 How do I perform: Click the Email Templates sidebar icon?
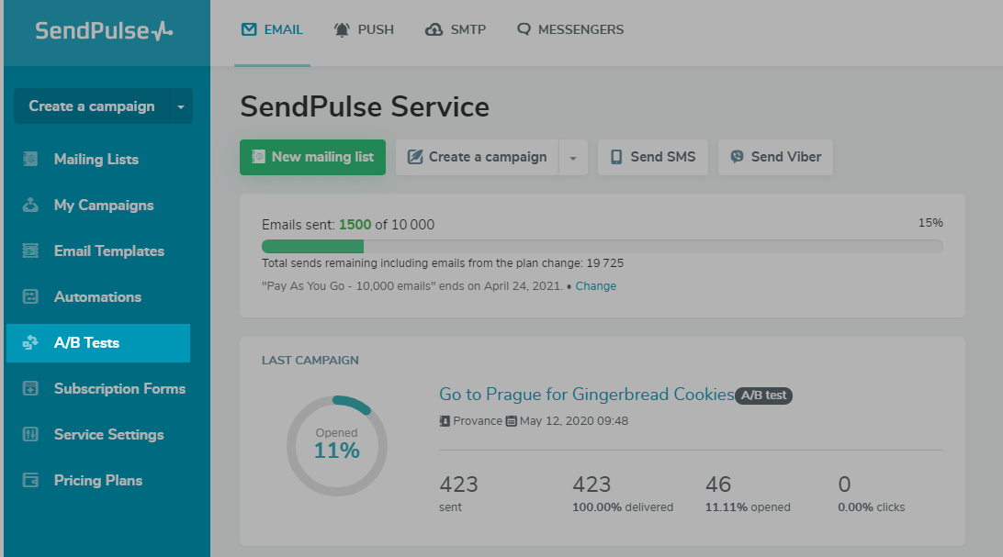[x=30, y=251]
